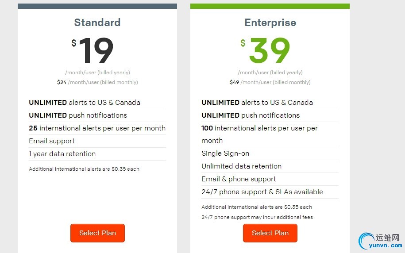Click the Enterprise plan heading

pyautogui.click(x=270, y=23)
